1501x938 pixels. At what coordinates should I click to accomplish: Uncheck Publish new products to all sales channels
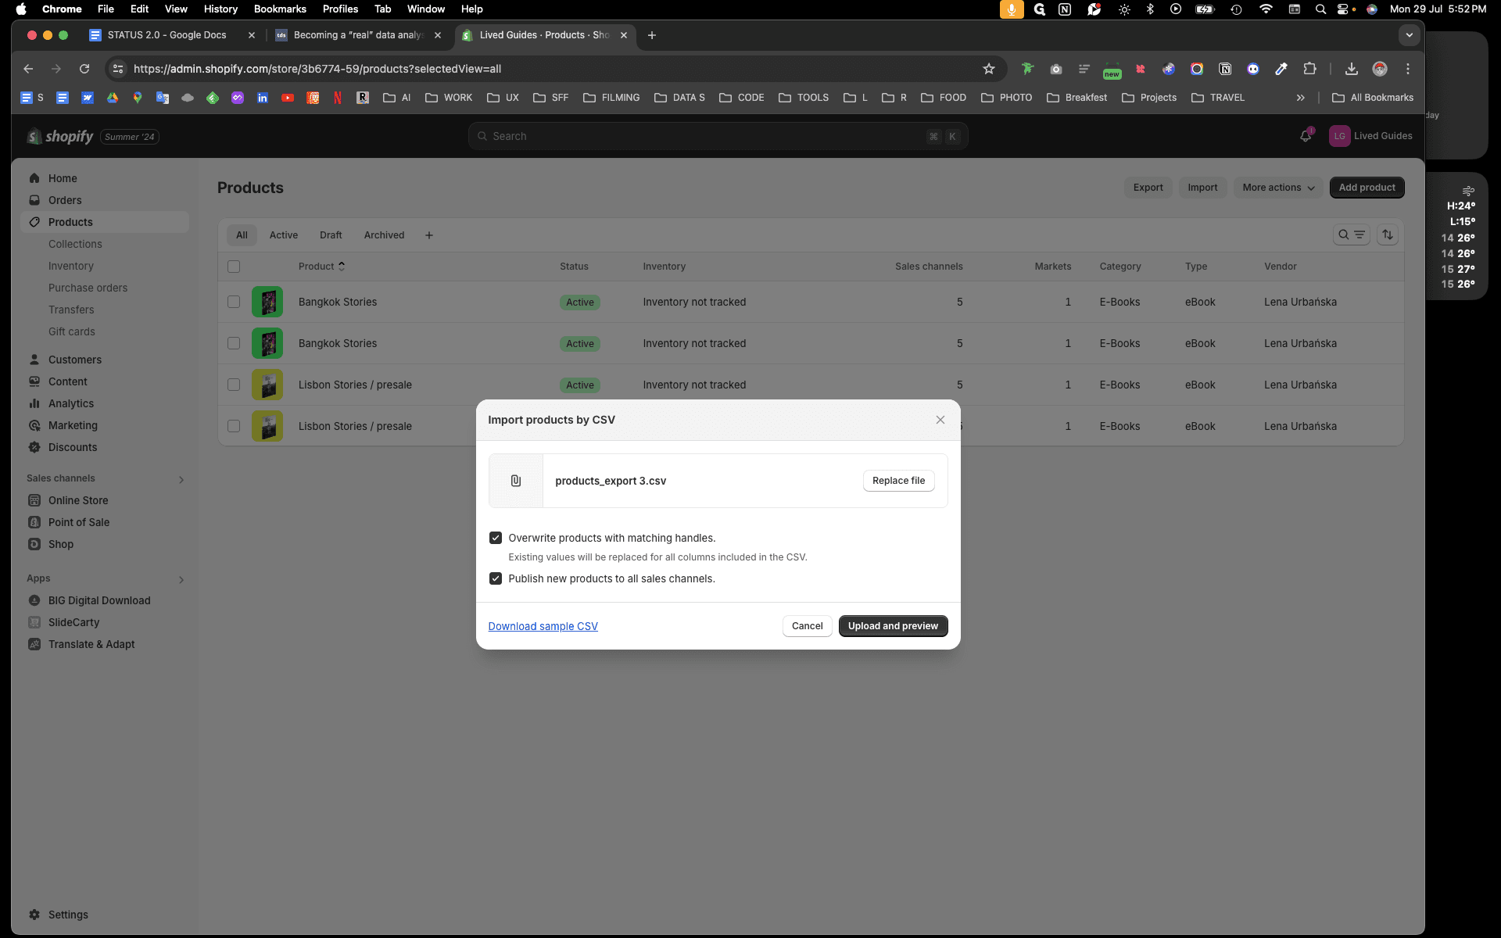(496, 578)
